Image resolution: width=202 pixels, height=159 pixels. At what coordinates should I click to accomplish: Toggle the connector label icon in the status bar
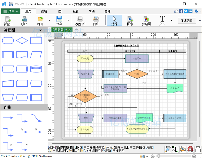pos(175,149)
